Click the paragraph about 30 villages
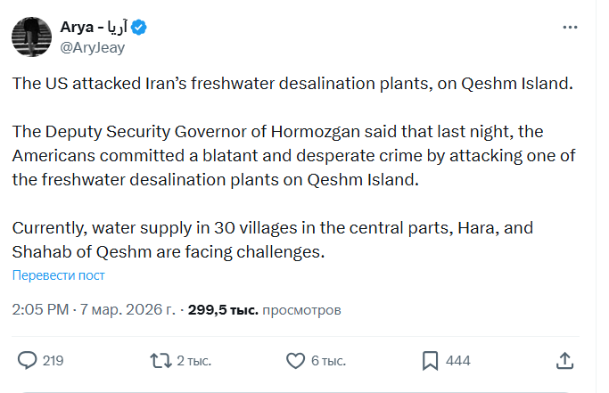The width and height of the screenshot is (609, 393). tap(272, 240)
